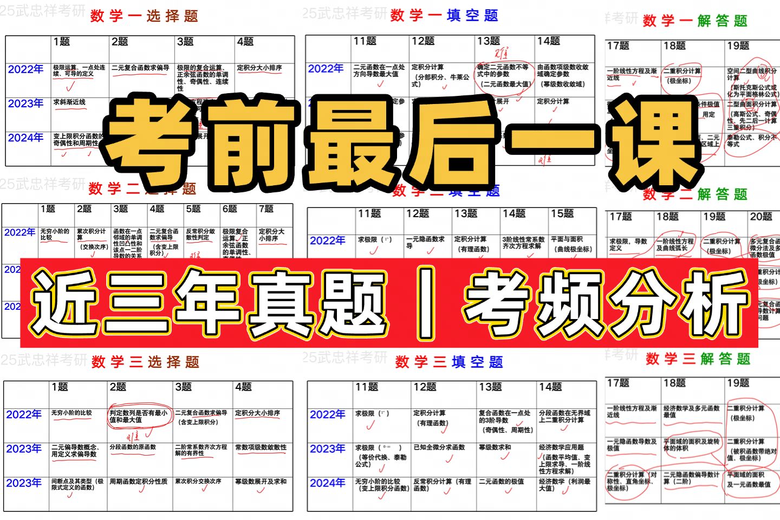Click cell "二阶常系数齐次方程解的有界性"
This screenshot has height=520, width=780.
pos(201,451)
